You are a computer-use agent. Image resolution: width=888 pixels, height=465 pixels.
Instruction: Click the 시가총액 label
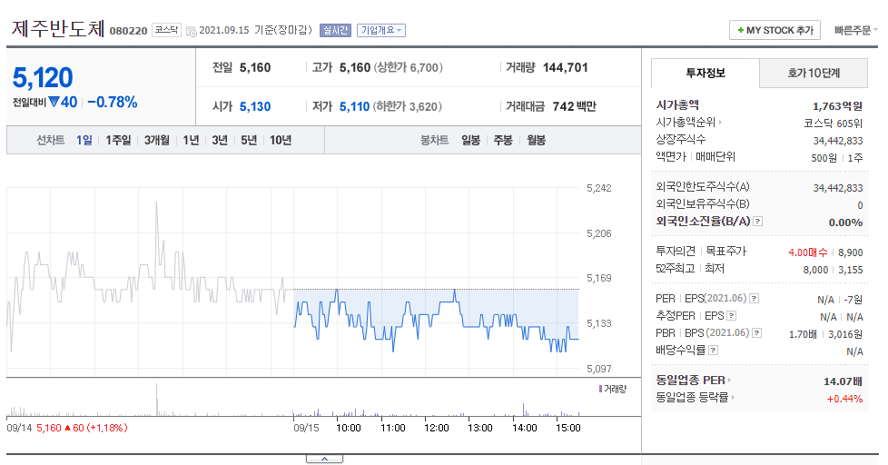click(x=677, y=105)
